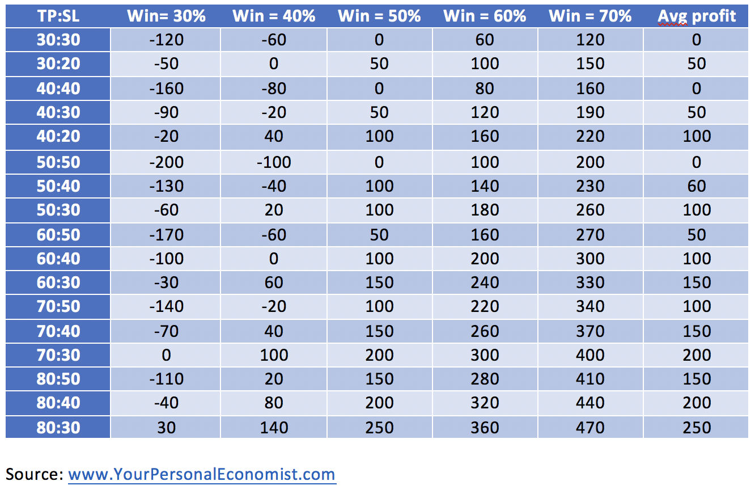
Task: Select the Avg profit cell for row 80:40
Action: click(x=696, y=403)
